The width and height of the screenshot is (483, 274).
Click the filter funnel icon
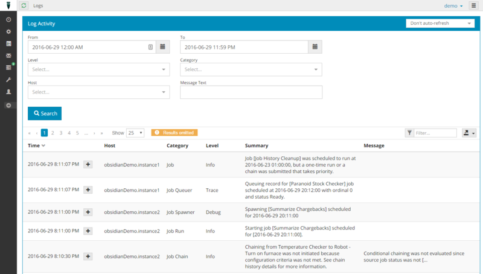[409, 133]
